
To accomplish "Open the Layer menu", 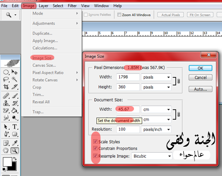I will coord(44,6).
